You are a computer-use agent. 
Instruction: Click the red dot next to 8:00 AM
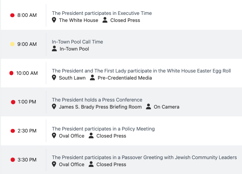[x=12, y=15]
